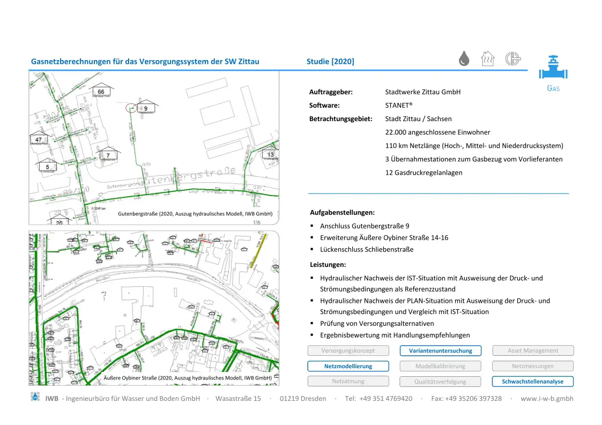Click the Gasnetzberechnungen page title
The height and width of the screenshot is (425, 602).
click(x=145, y=62)
